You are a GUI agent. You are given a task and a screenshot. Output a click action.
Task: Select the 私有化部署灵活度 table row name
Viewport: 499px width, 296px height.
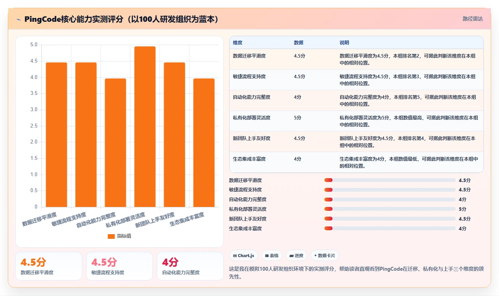point(251,118)
